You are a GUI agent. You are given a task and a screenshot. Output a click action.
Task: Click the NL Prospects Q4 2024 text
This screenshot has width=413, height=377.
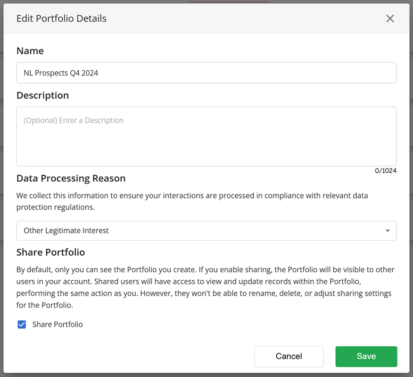tap(61, 73)
